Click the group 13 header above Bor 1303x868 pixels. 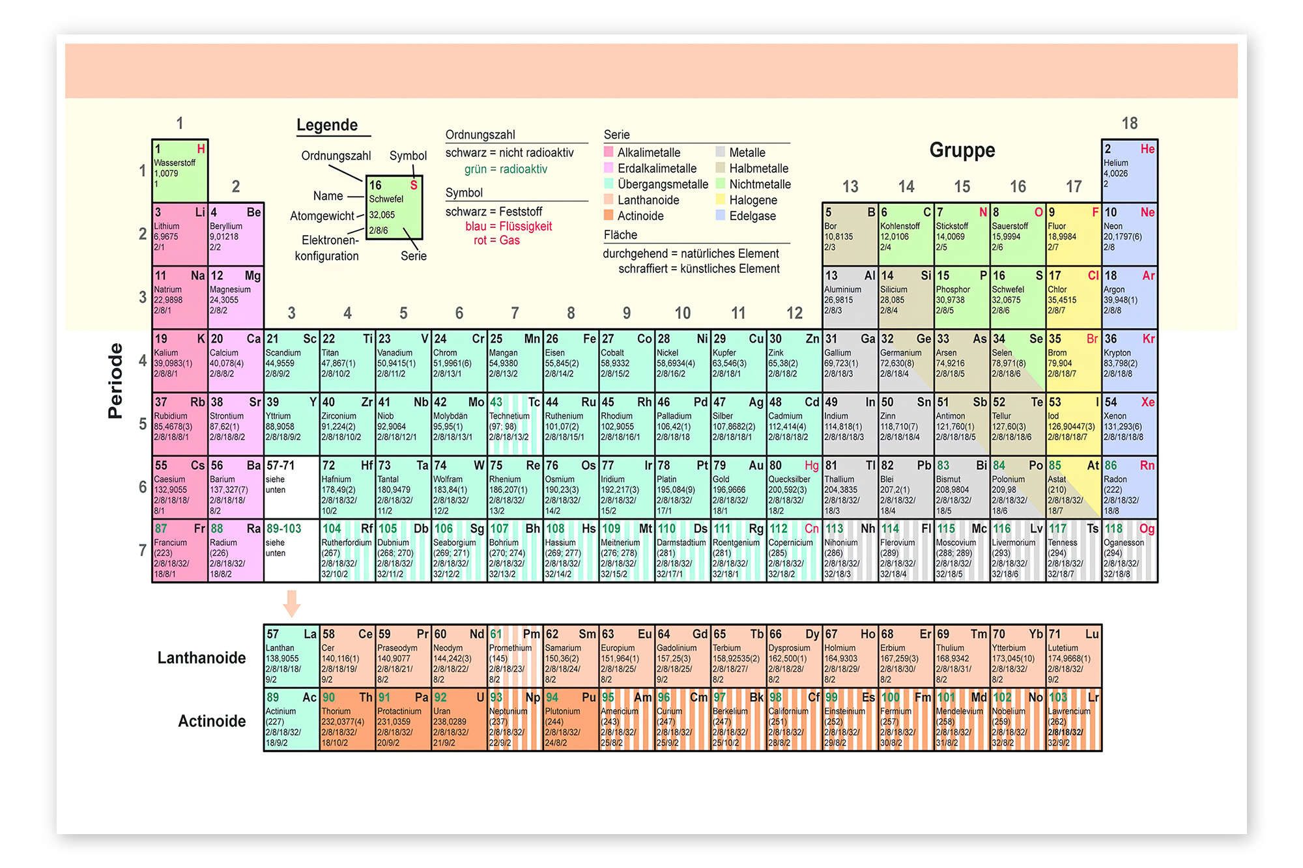850,187
